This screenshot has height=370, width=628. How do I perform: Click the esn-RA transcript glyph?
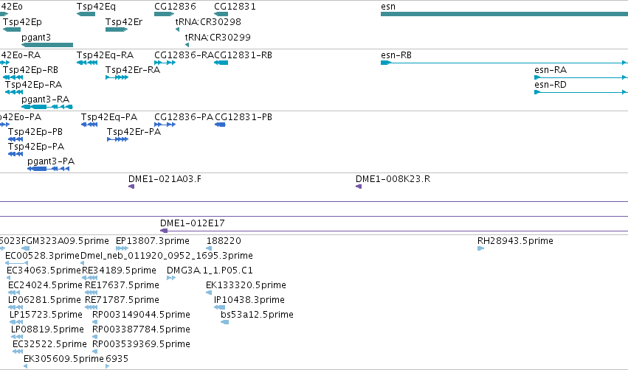580,77
